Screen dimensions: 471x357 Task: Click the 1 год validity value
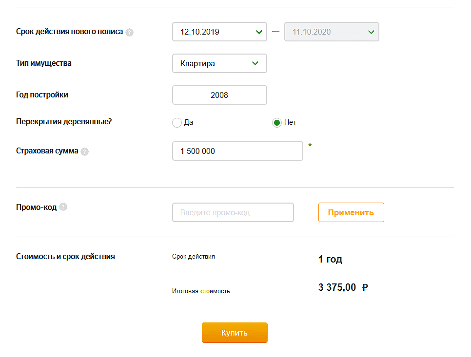tap(330, 259)
